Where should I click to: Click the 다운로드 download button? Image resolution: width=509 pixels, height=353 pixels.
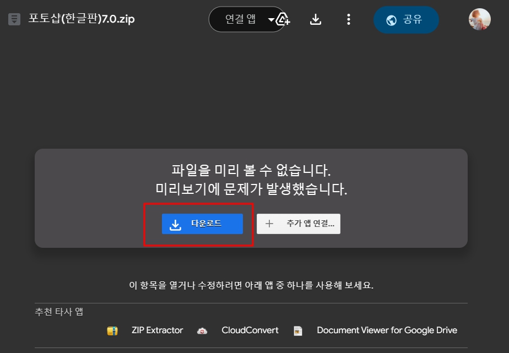click(202, 224)
